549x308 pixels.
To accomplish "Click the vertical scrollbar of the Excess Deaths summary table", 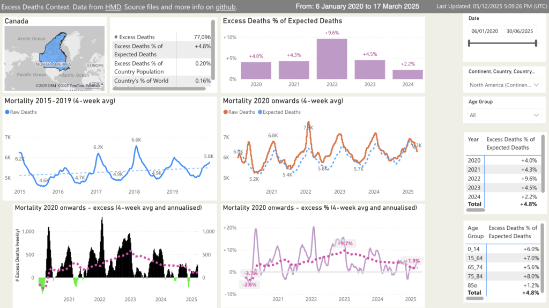I will point(213,49).
